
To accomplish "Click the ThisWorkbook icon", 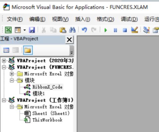I will pyautogui.click(x=27, y=120).
